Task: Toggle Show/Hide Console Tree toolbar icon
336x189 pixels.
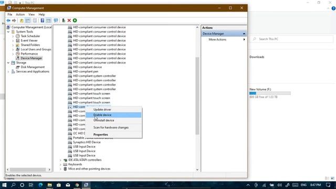Action: coord(28,20)
